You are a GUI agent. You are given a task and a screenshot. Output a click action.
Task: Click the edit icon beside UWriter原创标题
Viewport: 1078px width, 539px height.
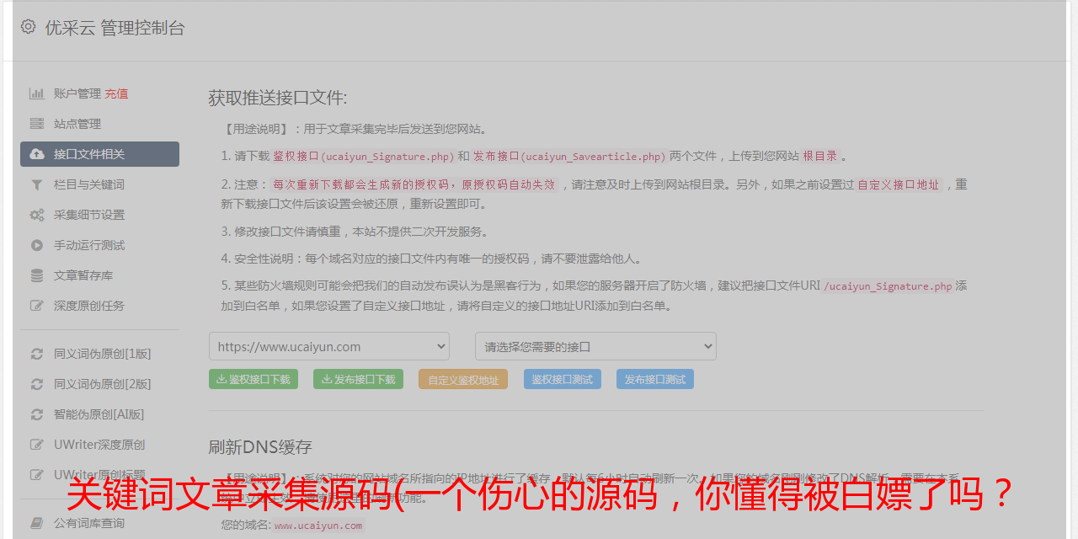pos(37,475)
